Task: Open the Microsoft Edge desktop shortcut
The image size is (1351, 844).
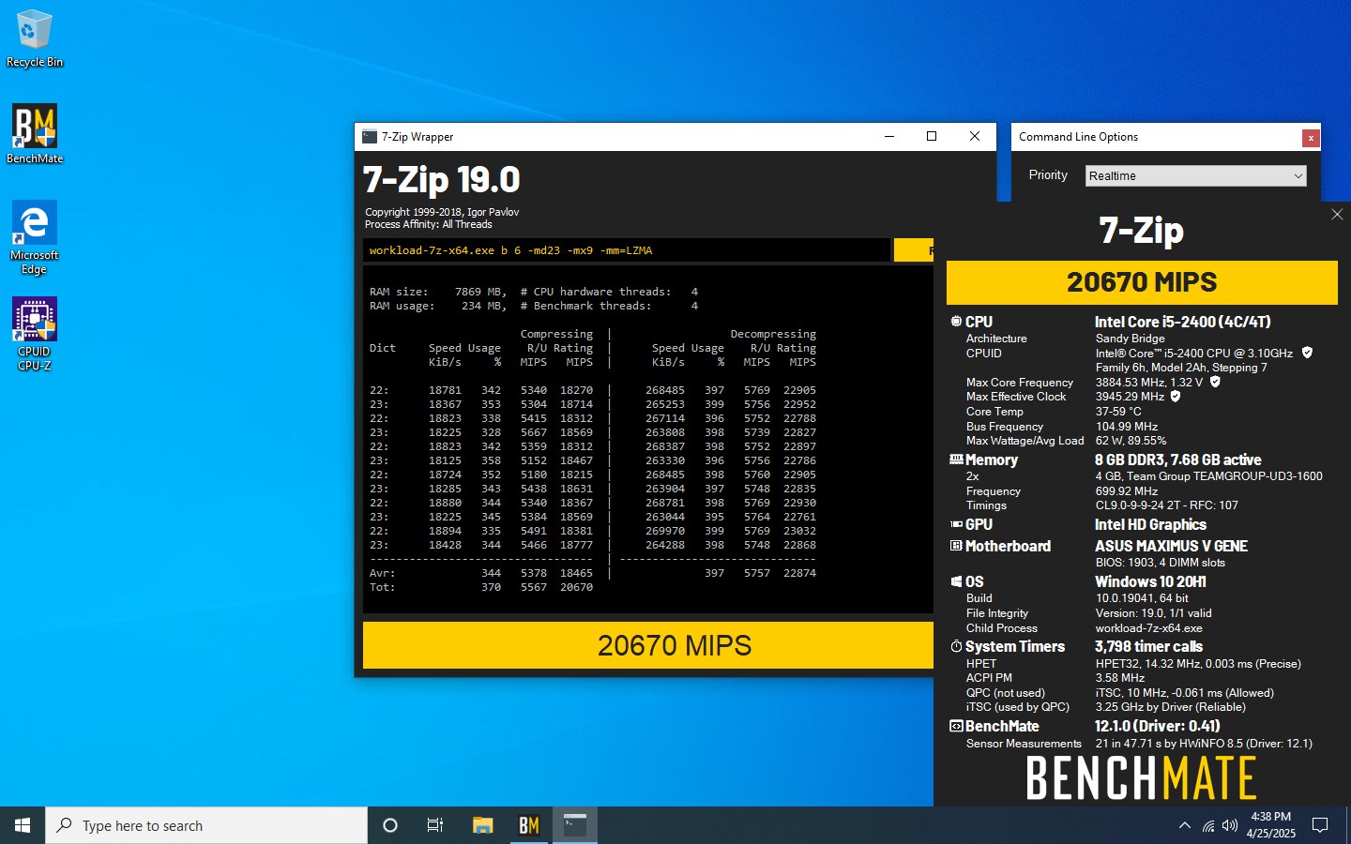Action: [35, 237]
